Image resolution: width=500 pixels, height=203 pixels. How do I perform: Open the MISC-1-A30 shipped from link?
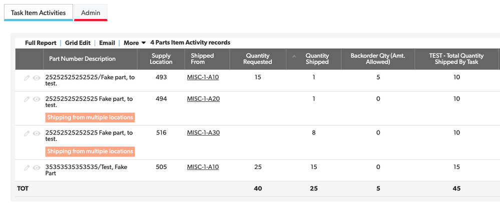[203, 133]
